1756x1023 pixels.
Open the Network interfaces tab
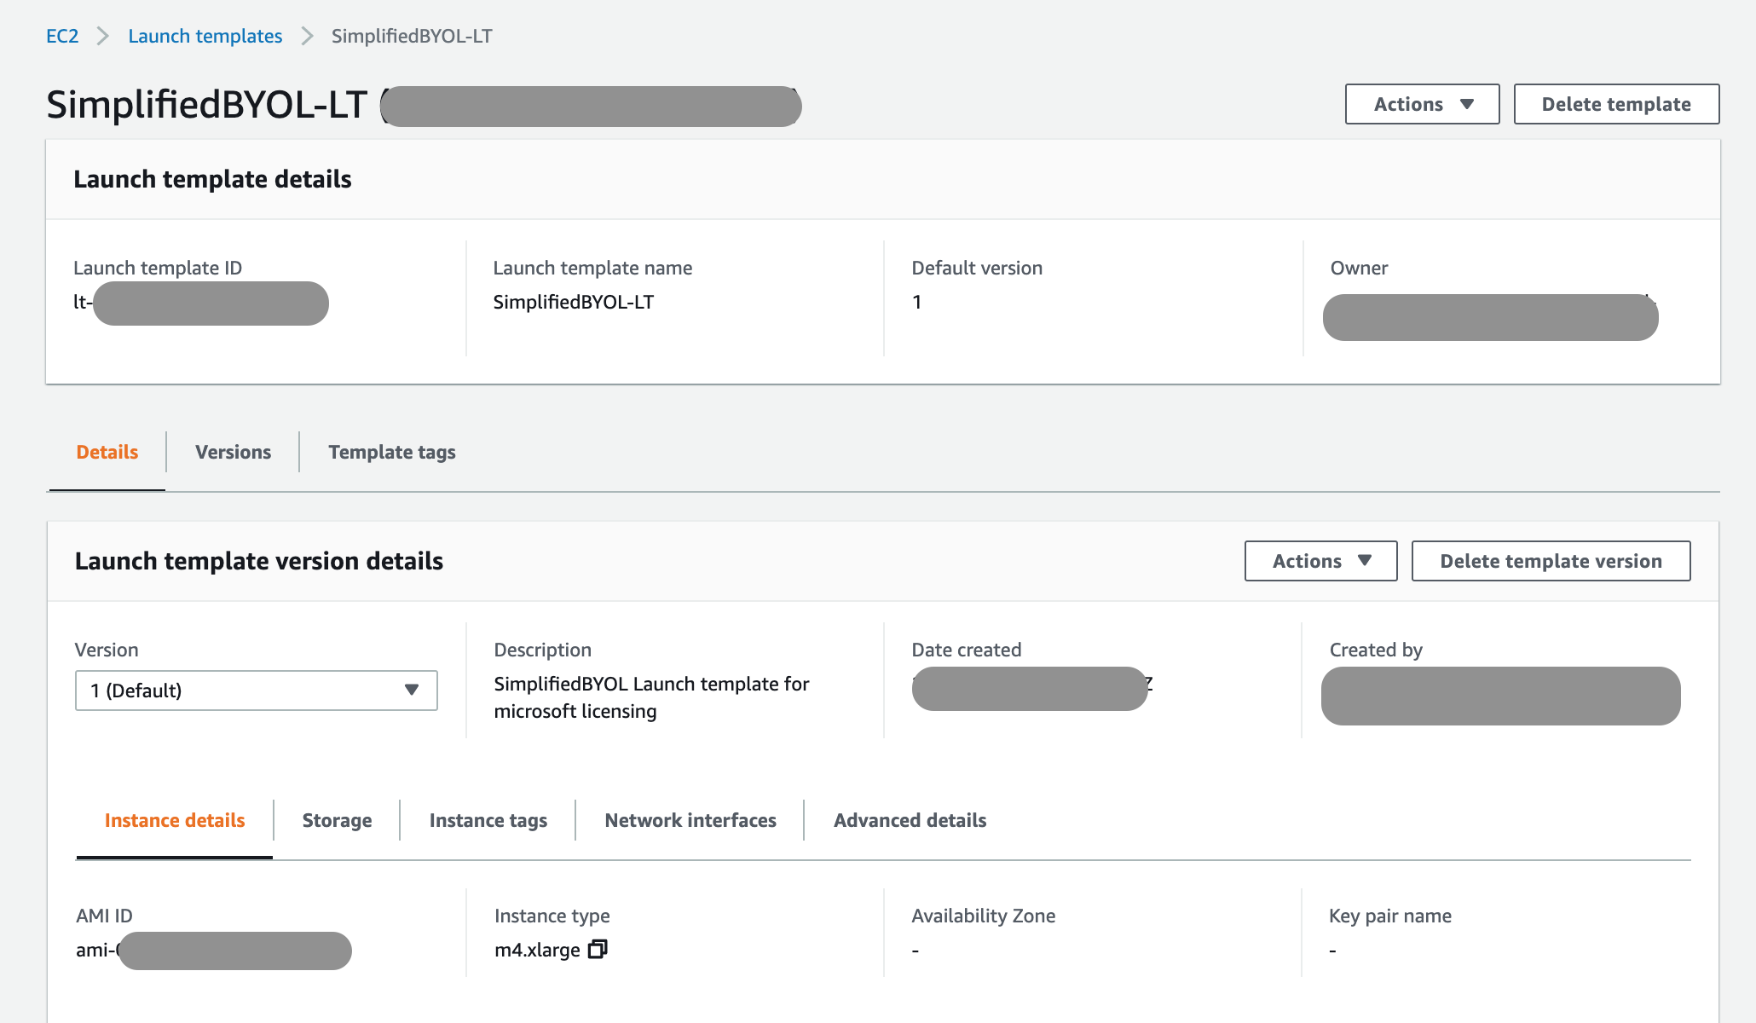690,820
